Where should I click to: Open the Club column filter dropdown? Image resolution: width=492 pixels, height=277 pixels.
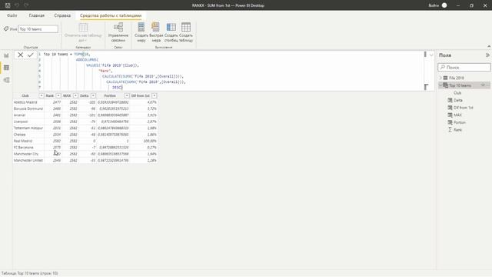[x=41, y=95]
